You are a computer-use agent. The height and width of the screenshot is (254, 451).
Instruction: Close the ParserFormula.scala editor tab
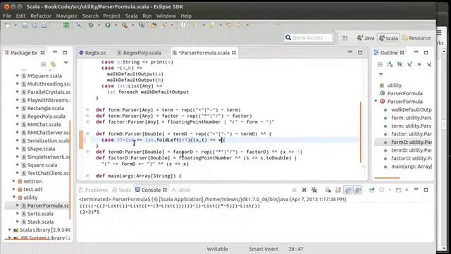[234, 53]
